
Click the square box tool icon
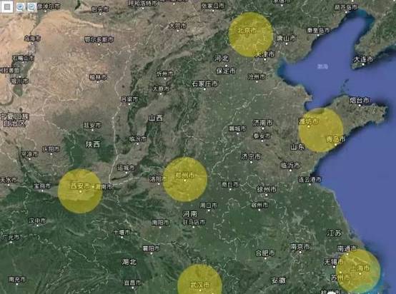pyautogui.click(x=7, y=7)
